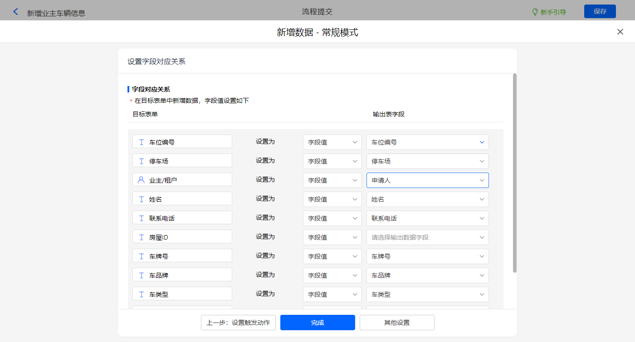Image resolution: width=635 pixels, height=342 pixels.
Task: Open the 字段值 dropdown for 车位编号 row
Action: point(332,142)
